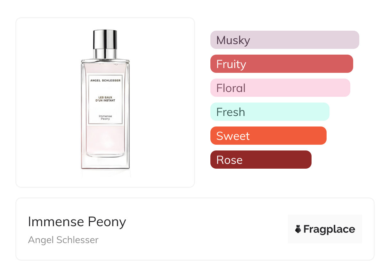390x276 pixels.
Task: Select the red Fruity accord bar
Action: click(281, 64)
